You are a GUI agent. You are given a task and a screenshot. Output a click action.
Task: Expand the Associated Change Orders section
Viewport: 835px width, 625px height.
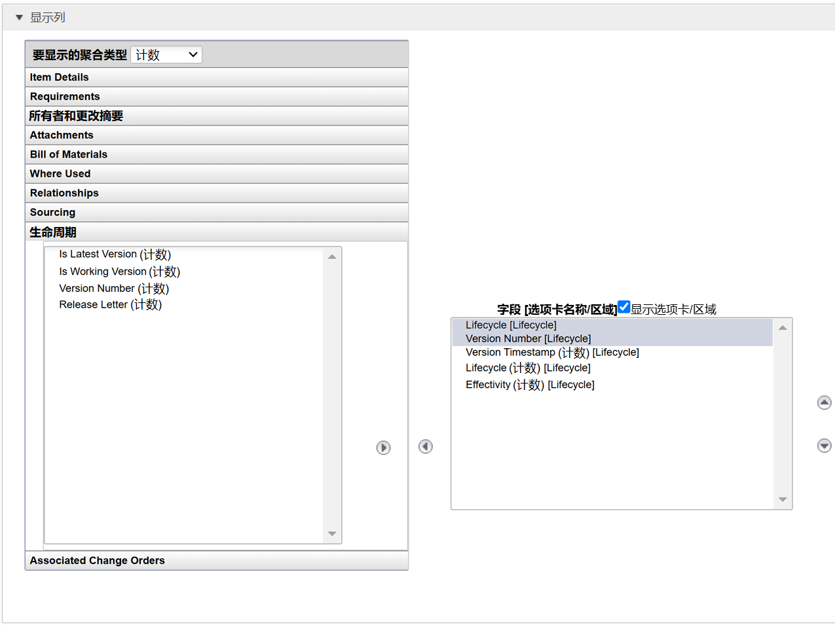tap(217, 561)
